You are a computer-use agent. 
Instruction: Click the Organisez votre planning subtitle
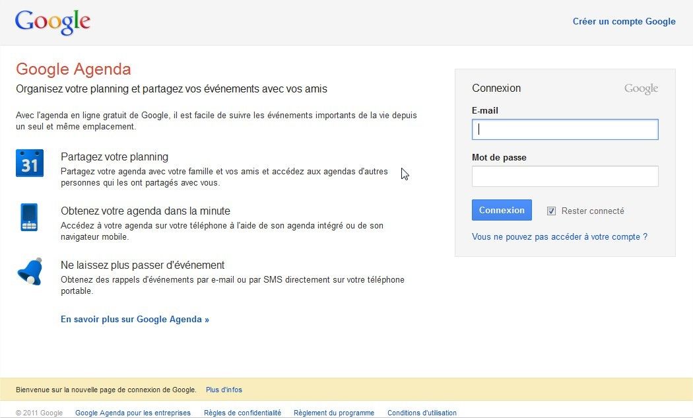(172, 89)
